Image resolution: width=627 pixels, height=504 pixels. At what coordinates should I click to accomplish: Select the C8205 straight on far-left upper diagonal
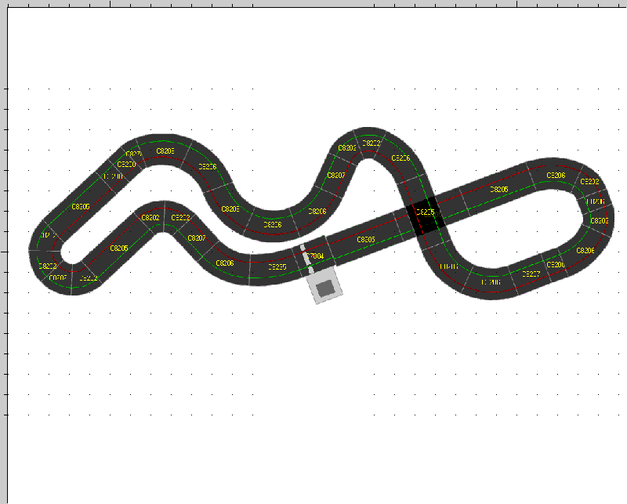pos(80,207)
